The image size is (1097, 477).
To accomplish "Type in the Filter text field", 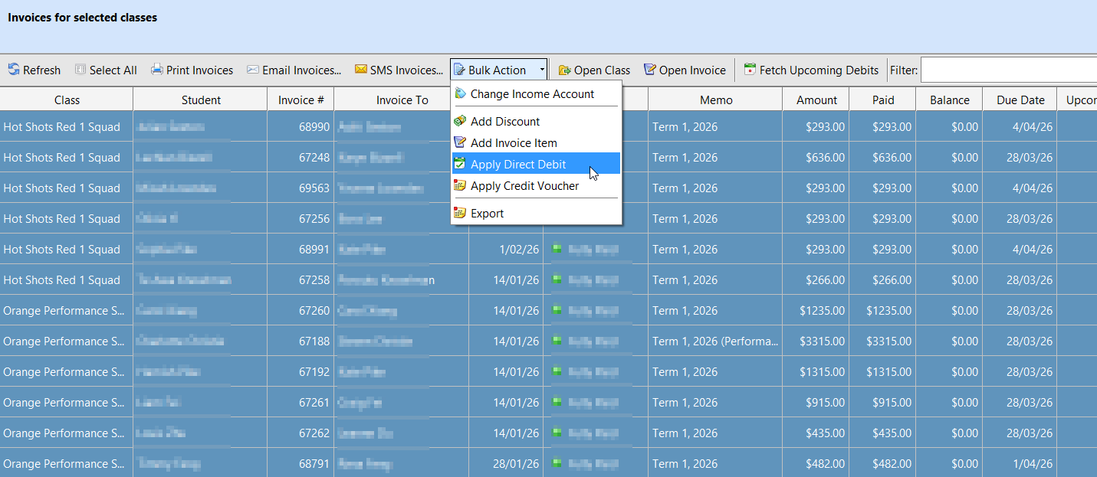I will pos(1008,70).
